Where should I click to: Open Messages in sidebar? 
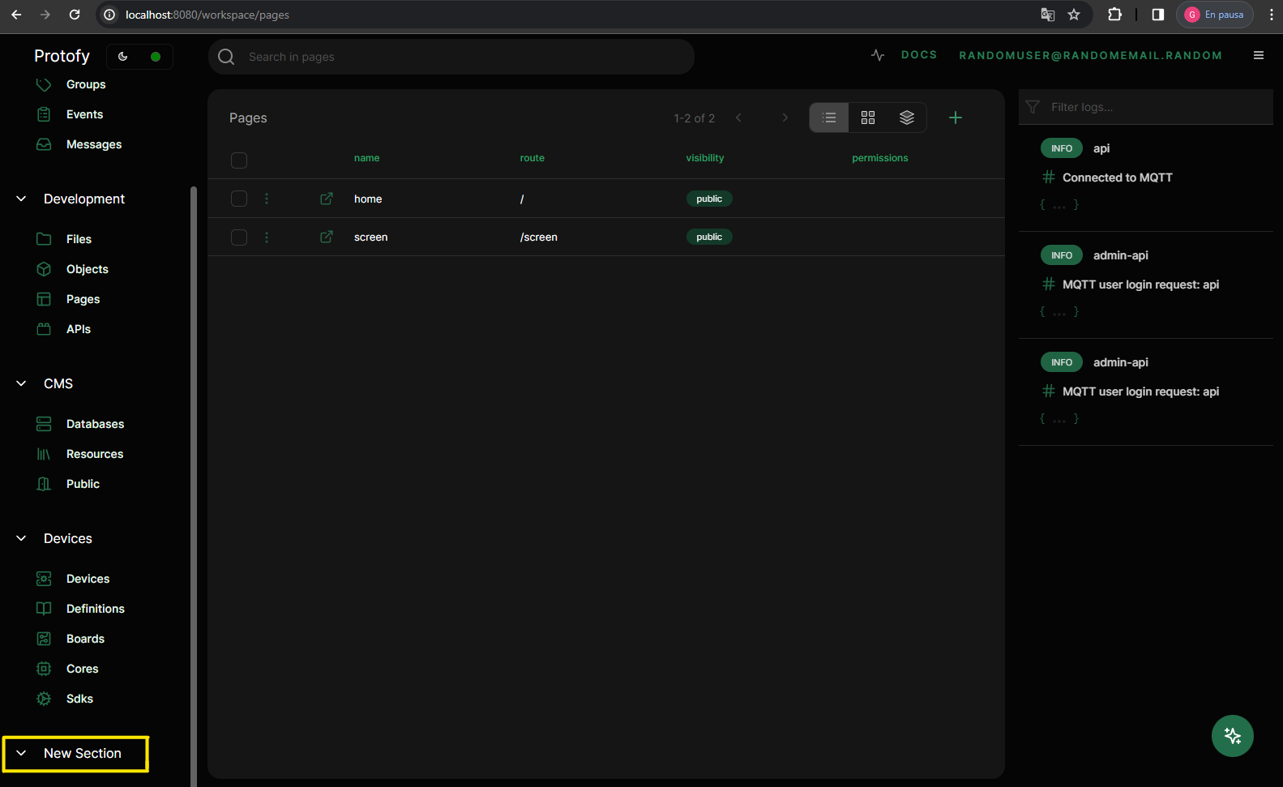pyautogui.click(x=94, y=144)
